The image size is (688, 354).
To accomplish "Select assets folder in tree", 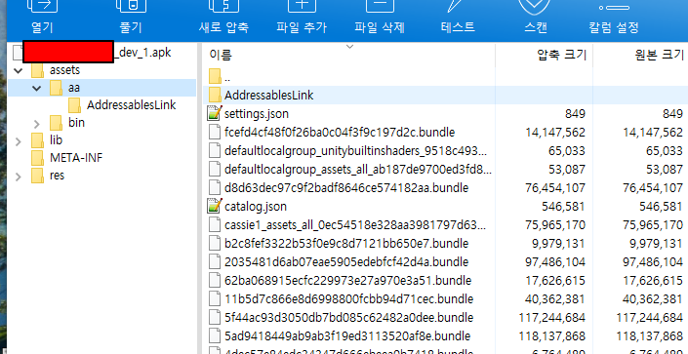I will pyautogui.click(x=65, y=70).
